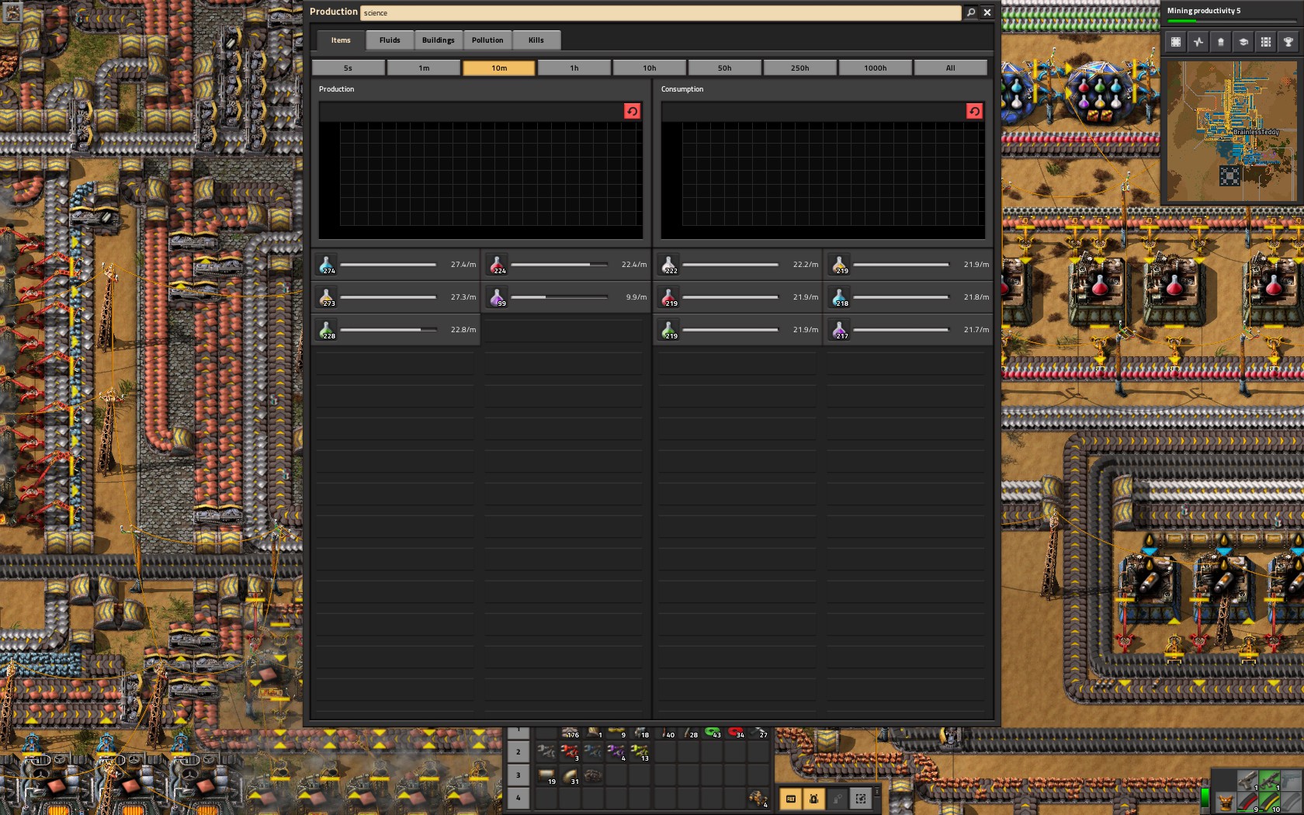Click the achievements trophy icon

click(x=1288, y=42)
